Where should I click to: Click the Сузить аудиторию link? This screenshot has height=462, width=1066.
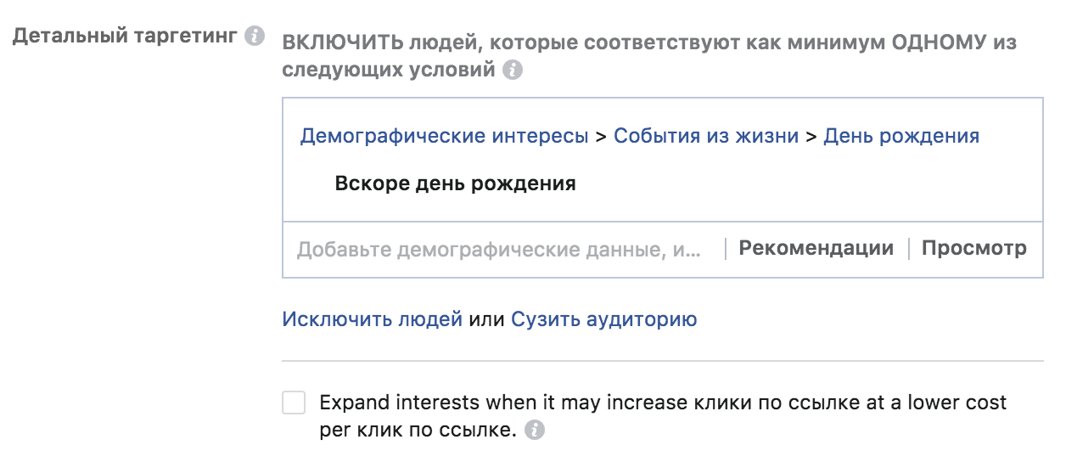coord(604,319)
